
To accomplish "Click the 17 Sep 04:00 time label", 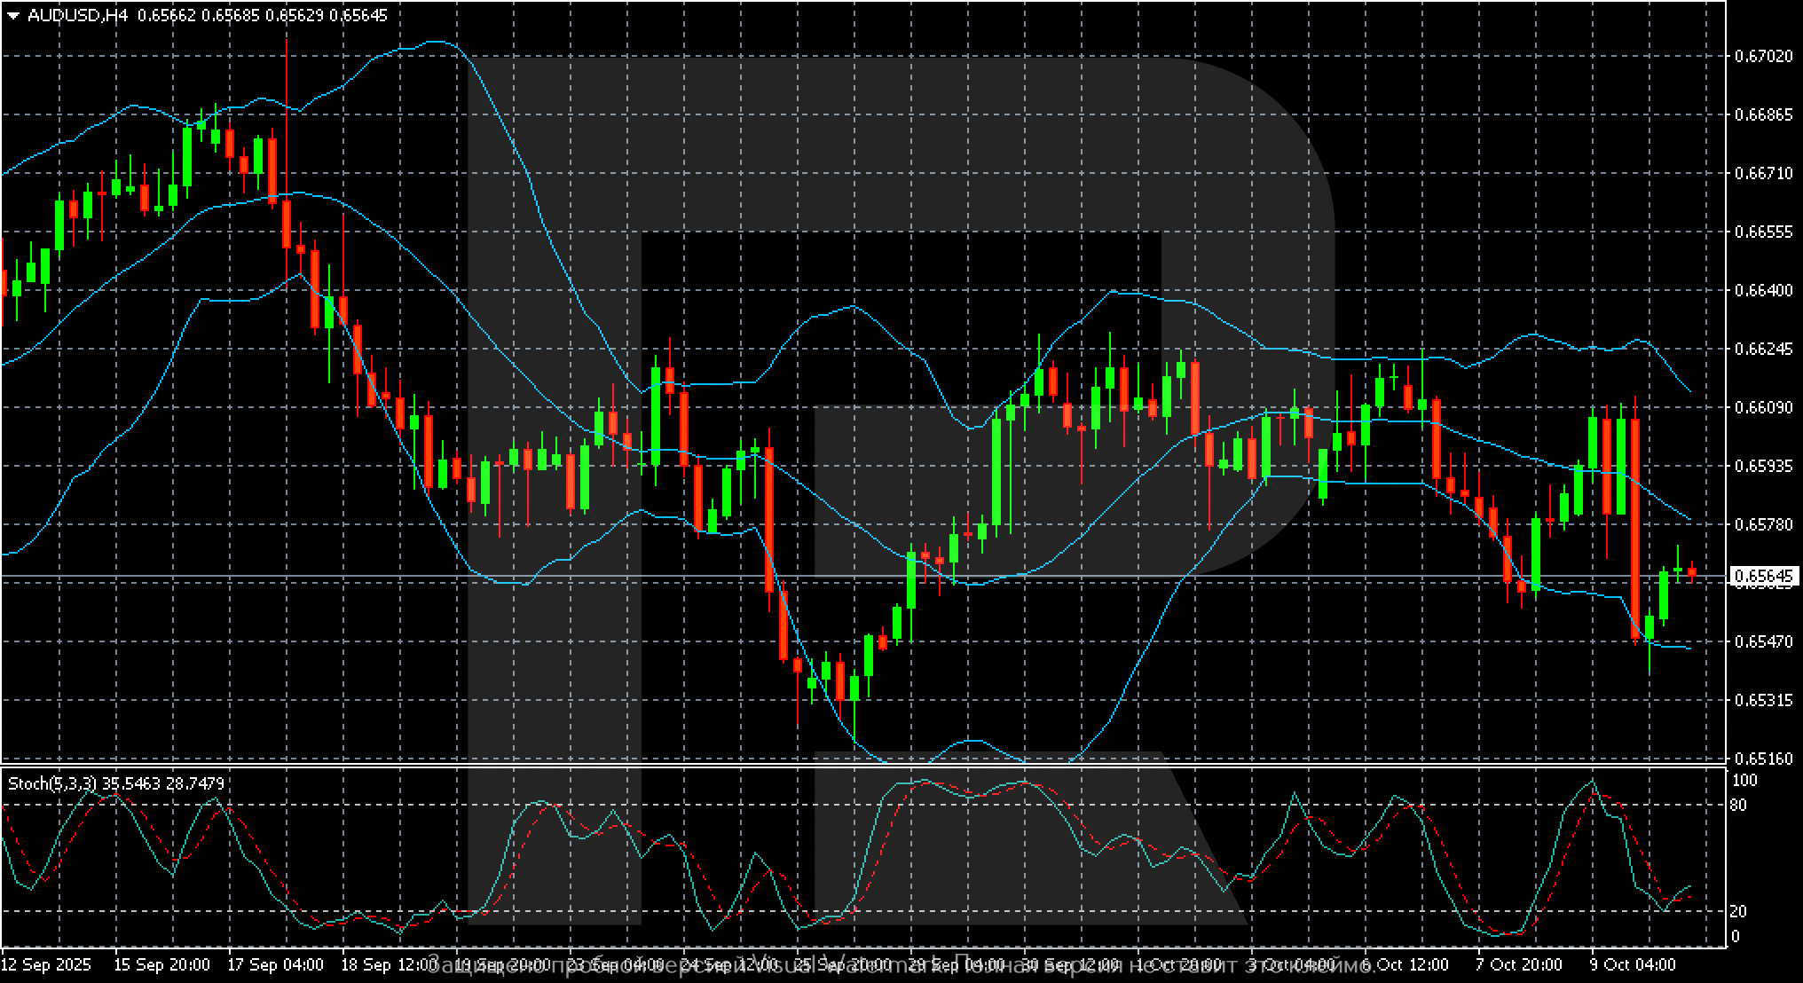I will 275,964.
